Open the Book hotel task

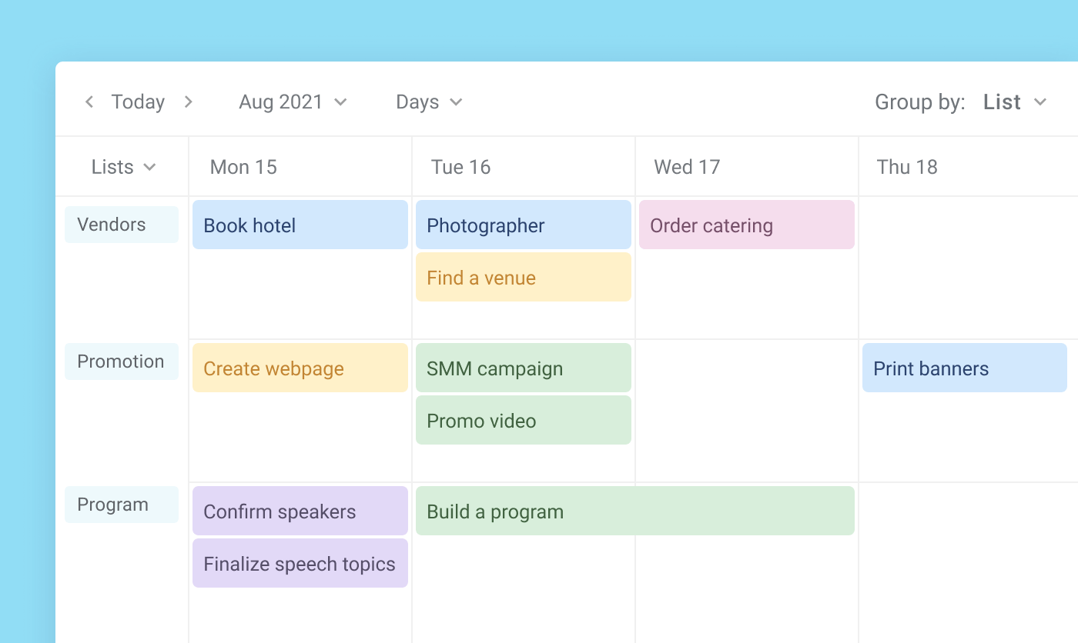pos(300,225)
